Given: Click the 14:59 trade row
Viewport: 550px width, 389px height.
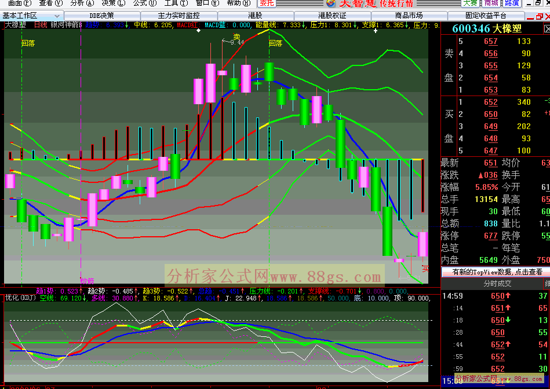Looking at the screenshot, I should coord(496,296).
